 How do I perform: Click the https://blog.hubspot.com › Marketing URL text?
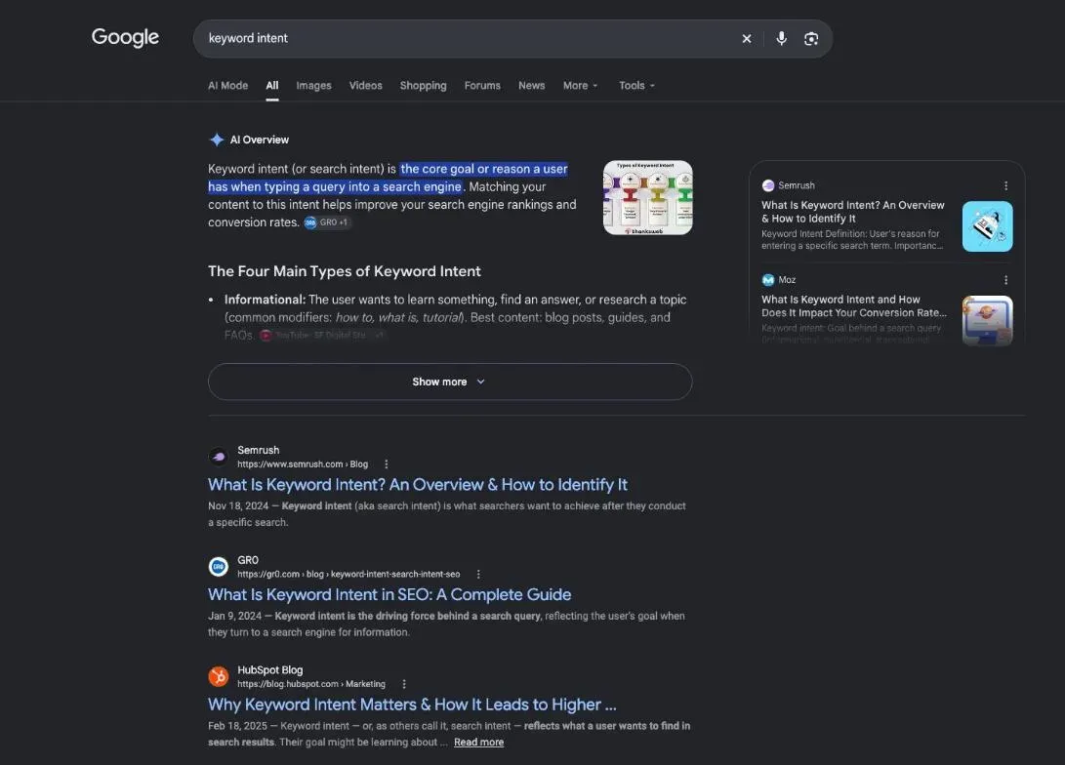coord(311,684)
